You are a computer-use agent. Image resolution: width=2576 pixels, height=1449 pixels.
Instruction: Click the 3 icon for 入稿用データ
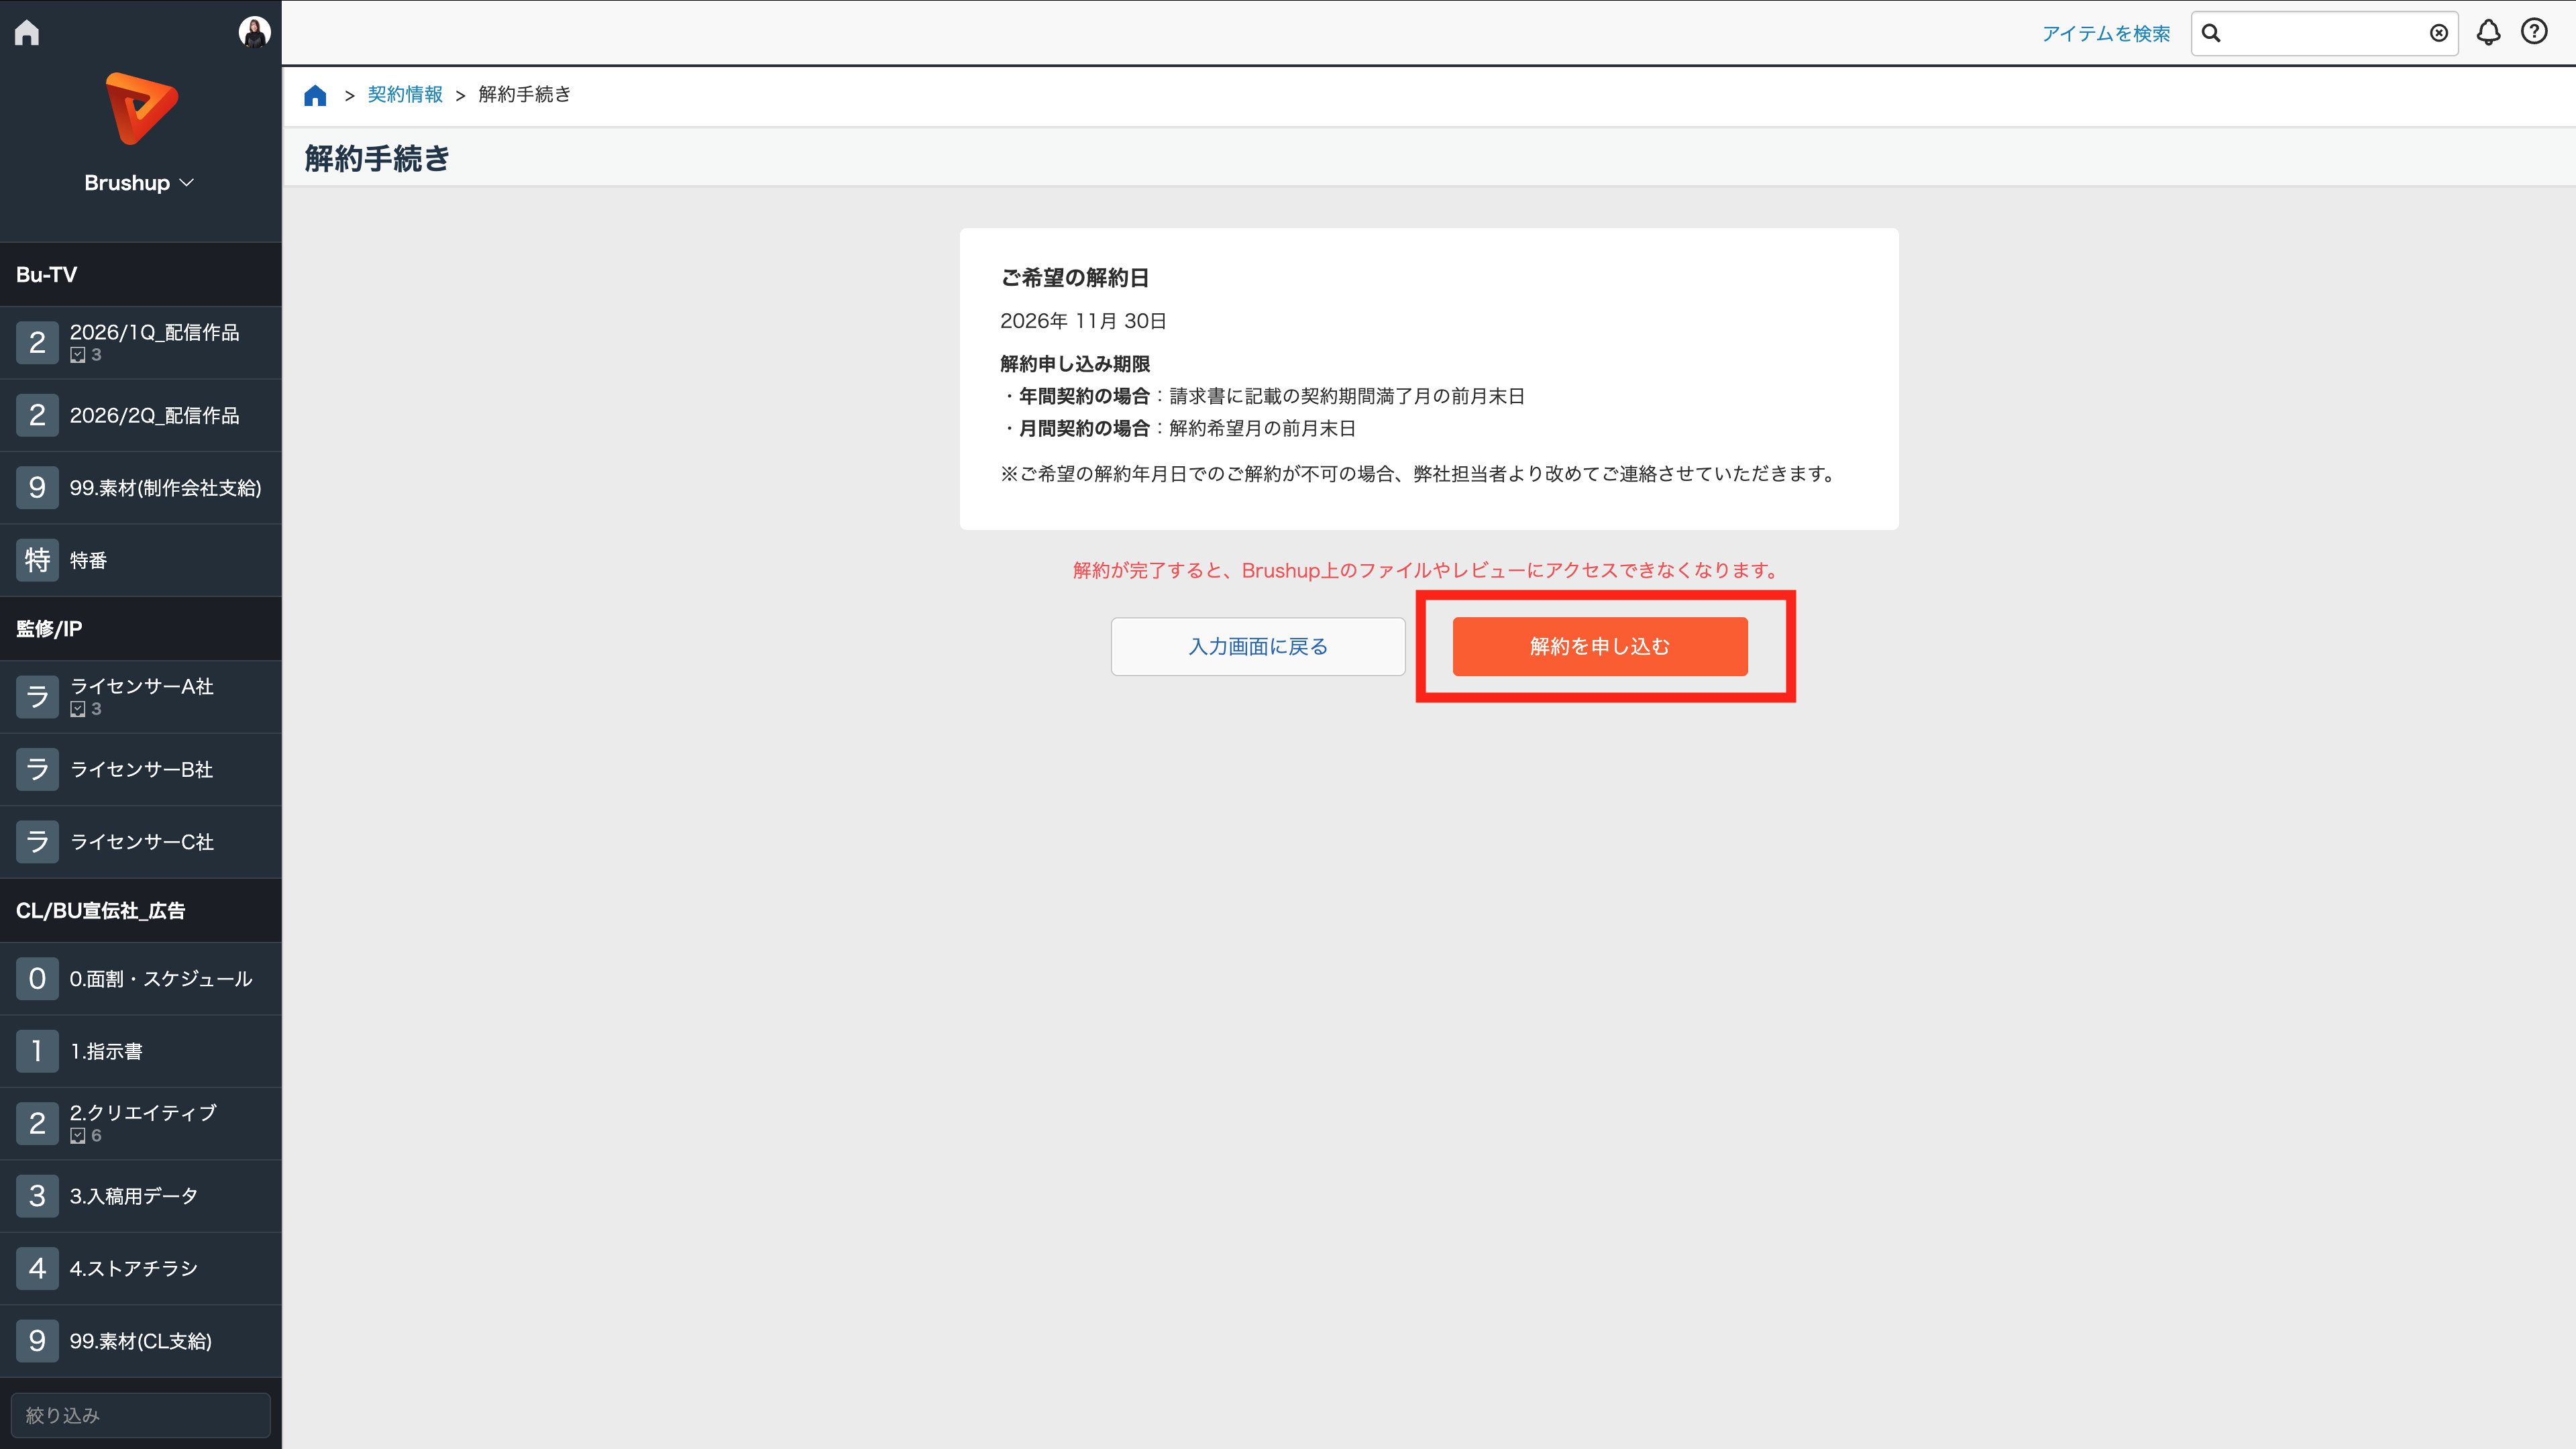tap(37, 1196)
